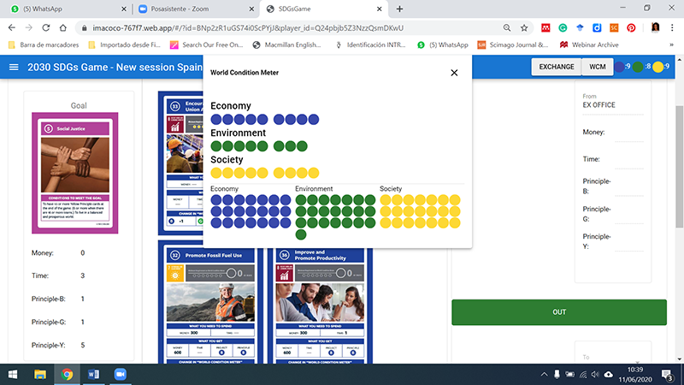The image size is (684, 385).
Task: Open the Chrome profile avatar
Action: point(655,28)
